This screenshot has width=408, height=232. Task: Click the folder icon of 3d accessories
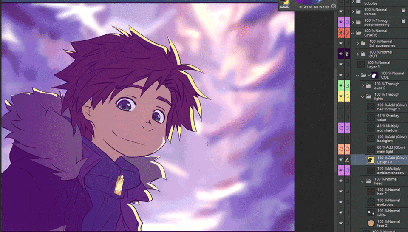click(x=363, y=43)
